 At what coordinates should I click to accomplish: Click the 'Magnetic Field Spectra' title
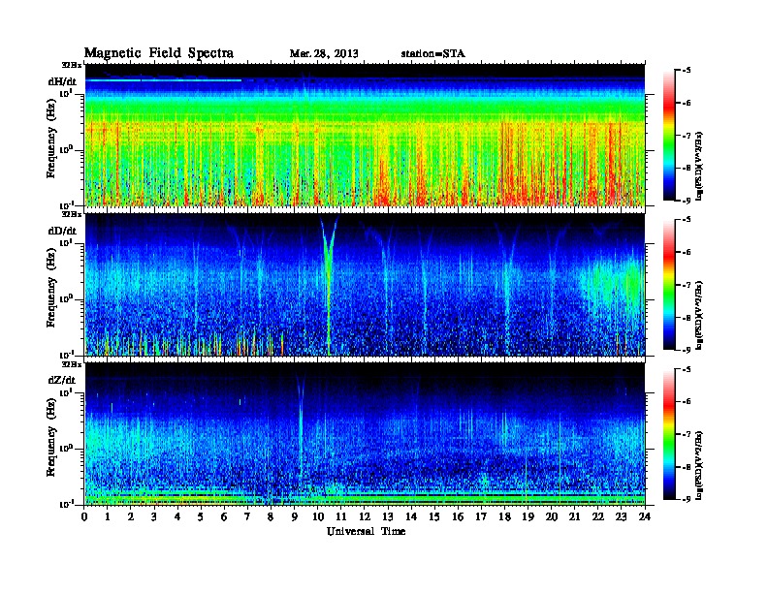point(159,53)
